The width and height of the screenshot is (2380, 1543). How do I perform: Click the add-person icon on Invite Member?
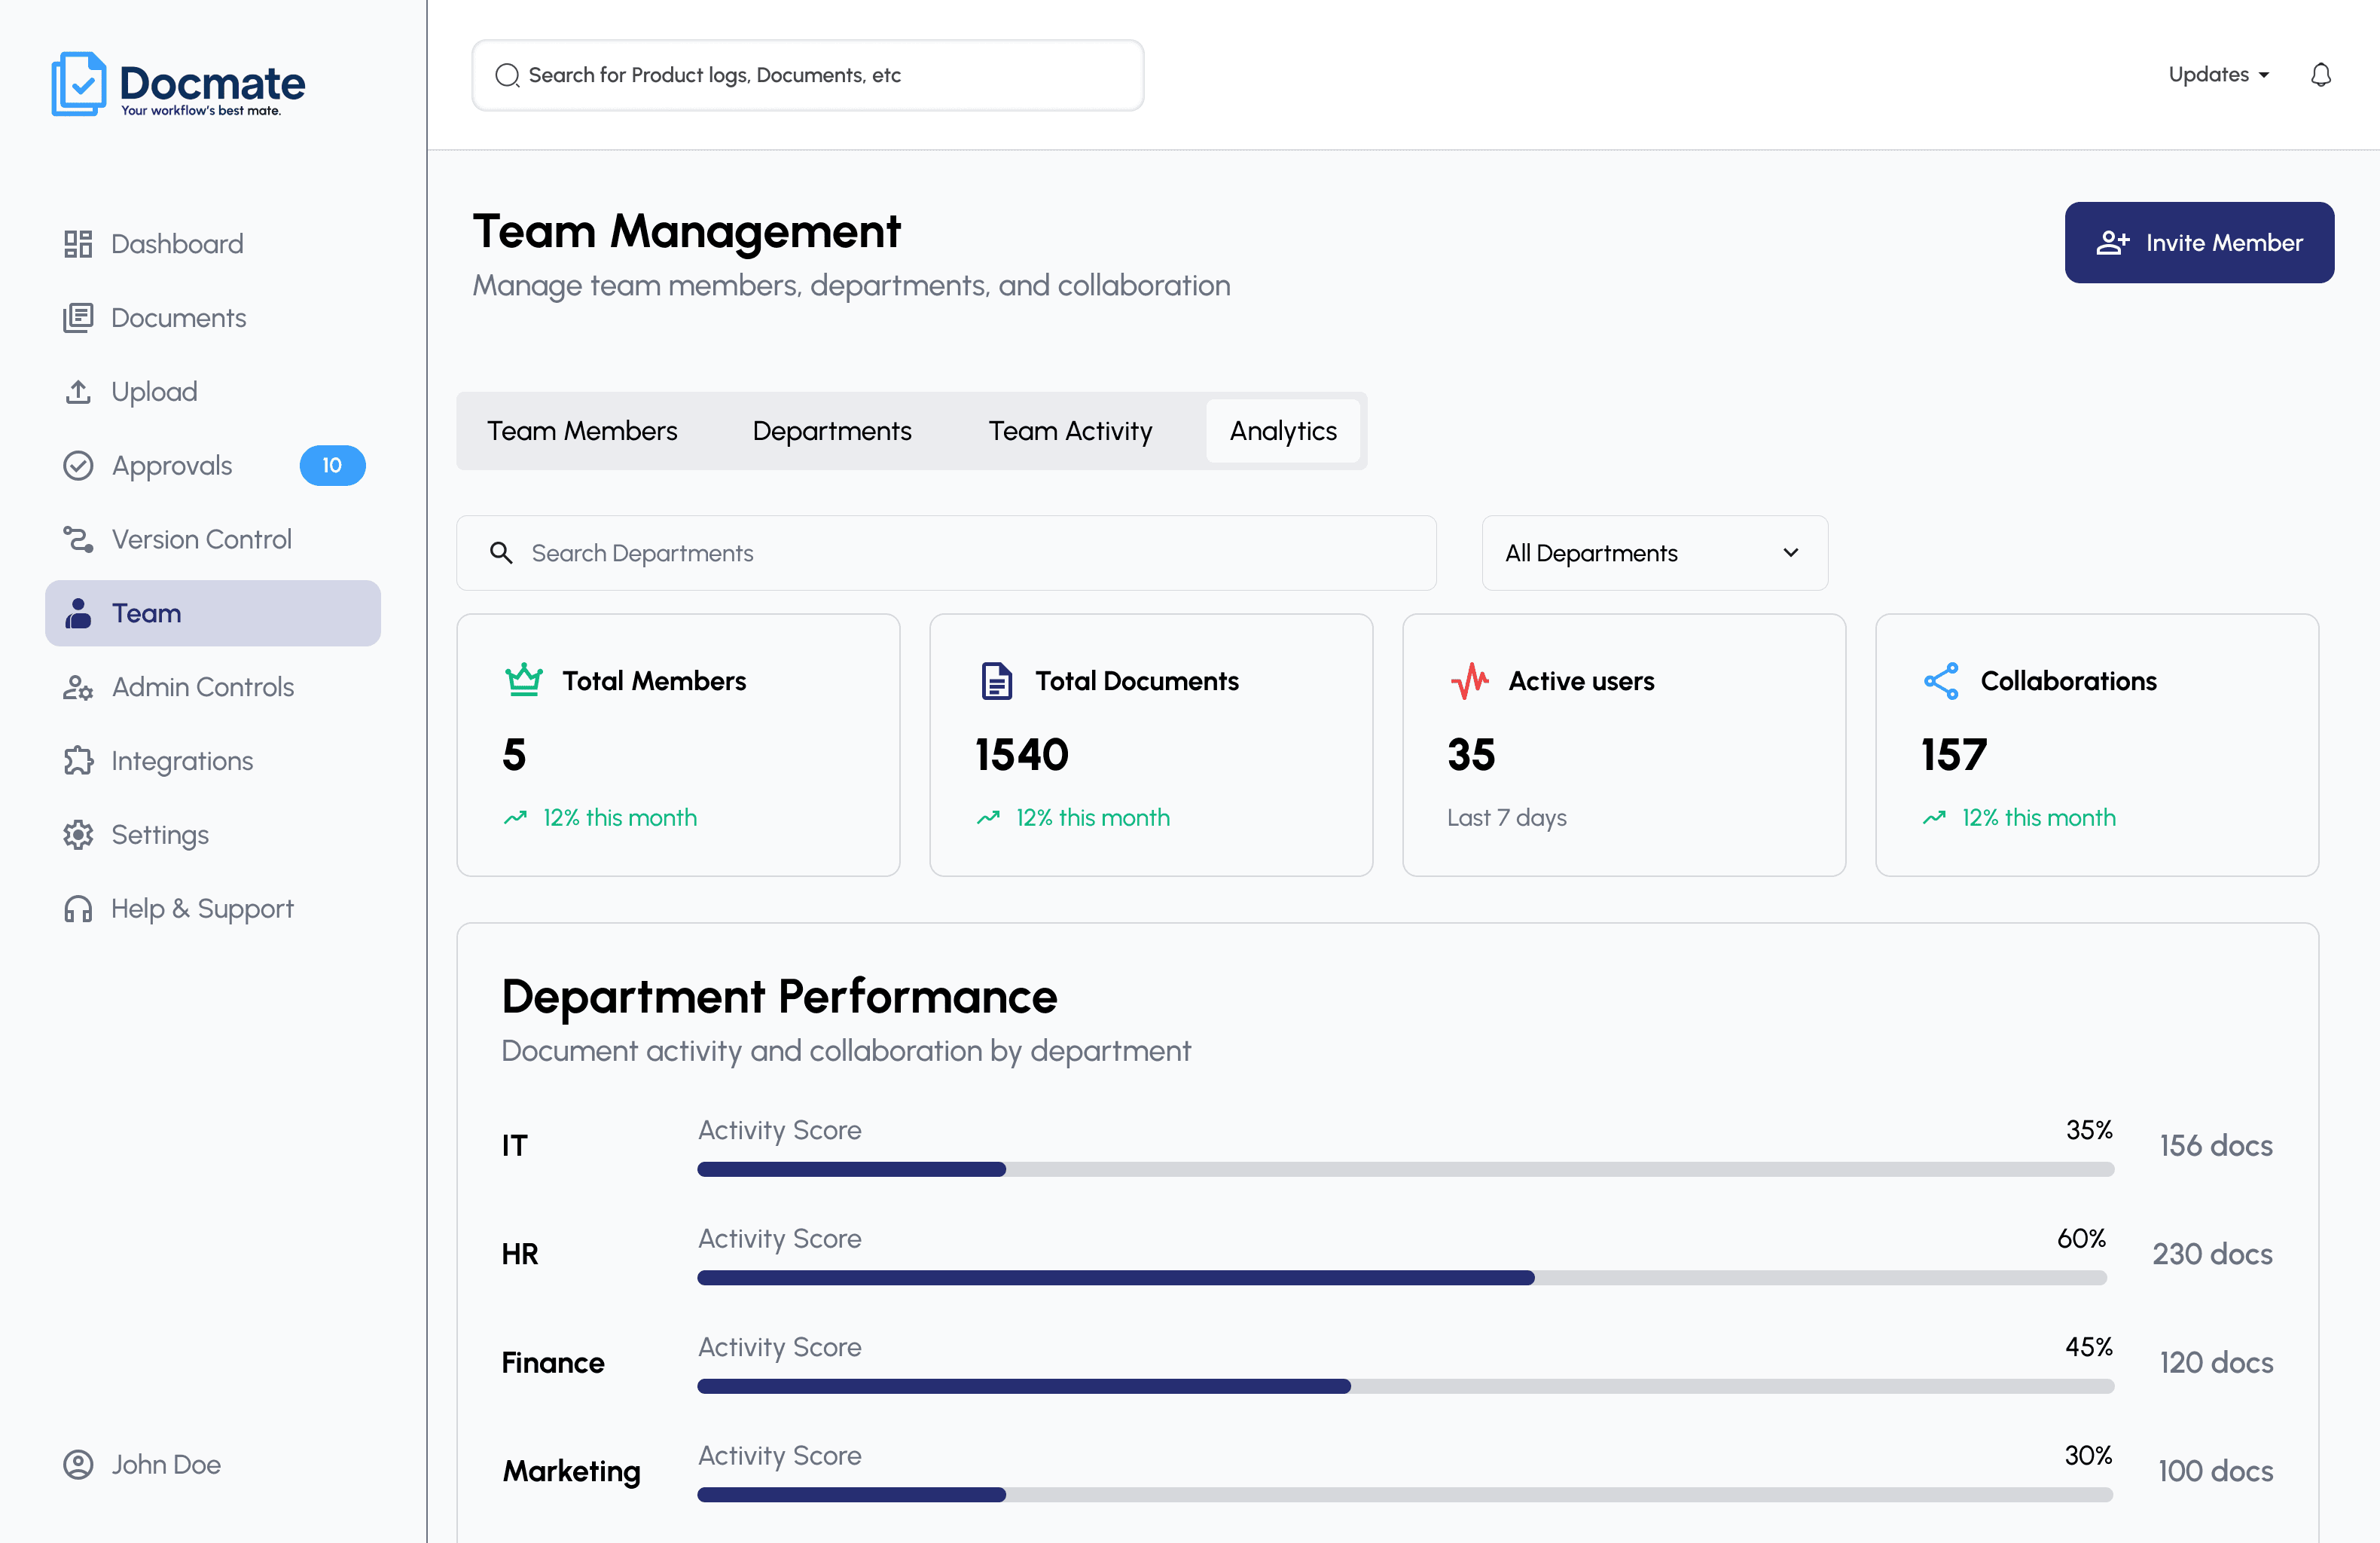click(x=2112, y=242)
